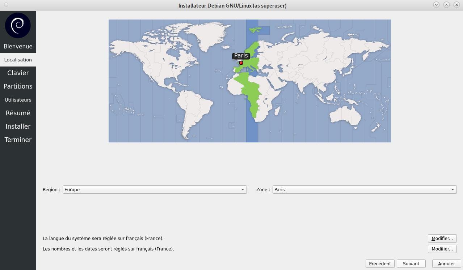Click Modifier for numbers and dates
Screen dimensions: 463x270
[442, 249]
